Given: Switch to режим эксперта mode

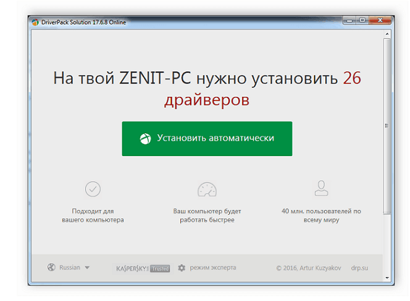Looking at the screenshot, I should (x=212, y=268).
